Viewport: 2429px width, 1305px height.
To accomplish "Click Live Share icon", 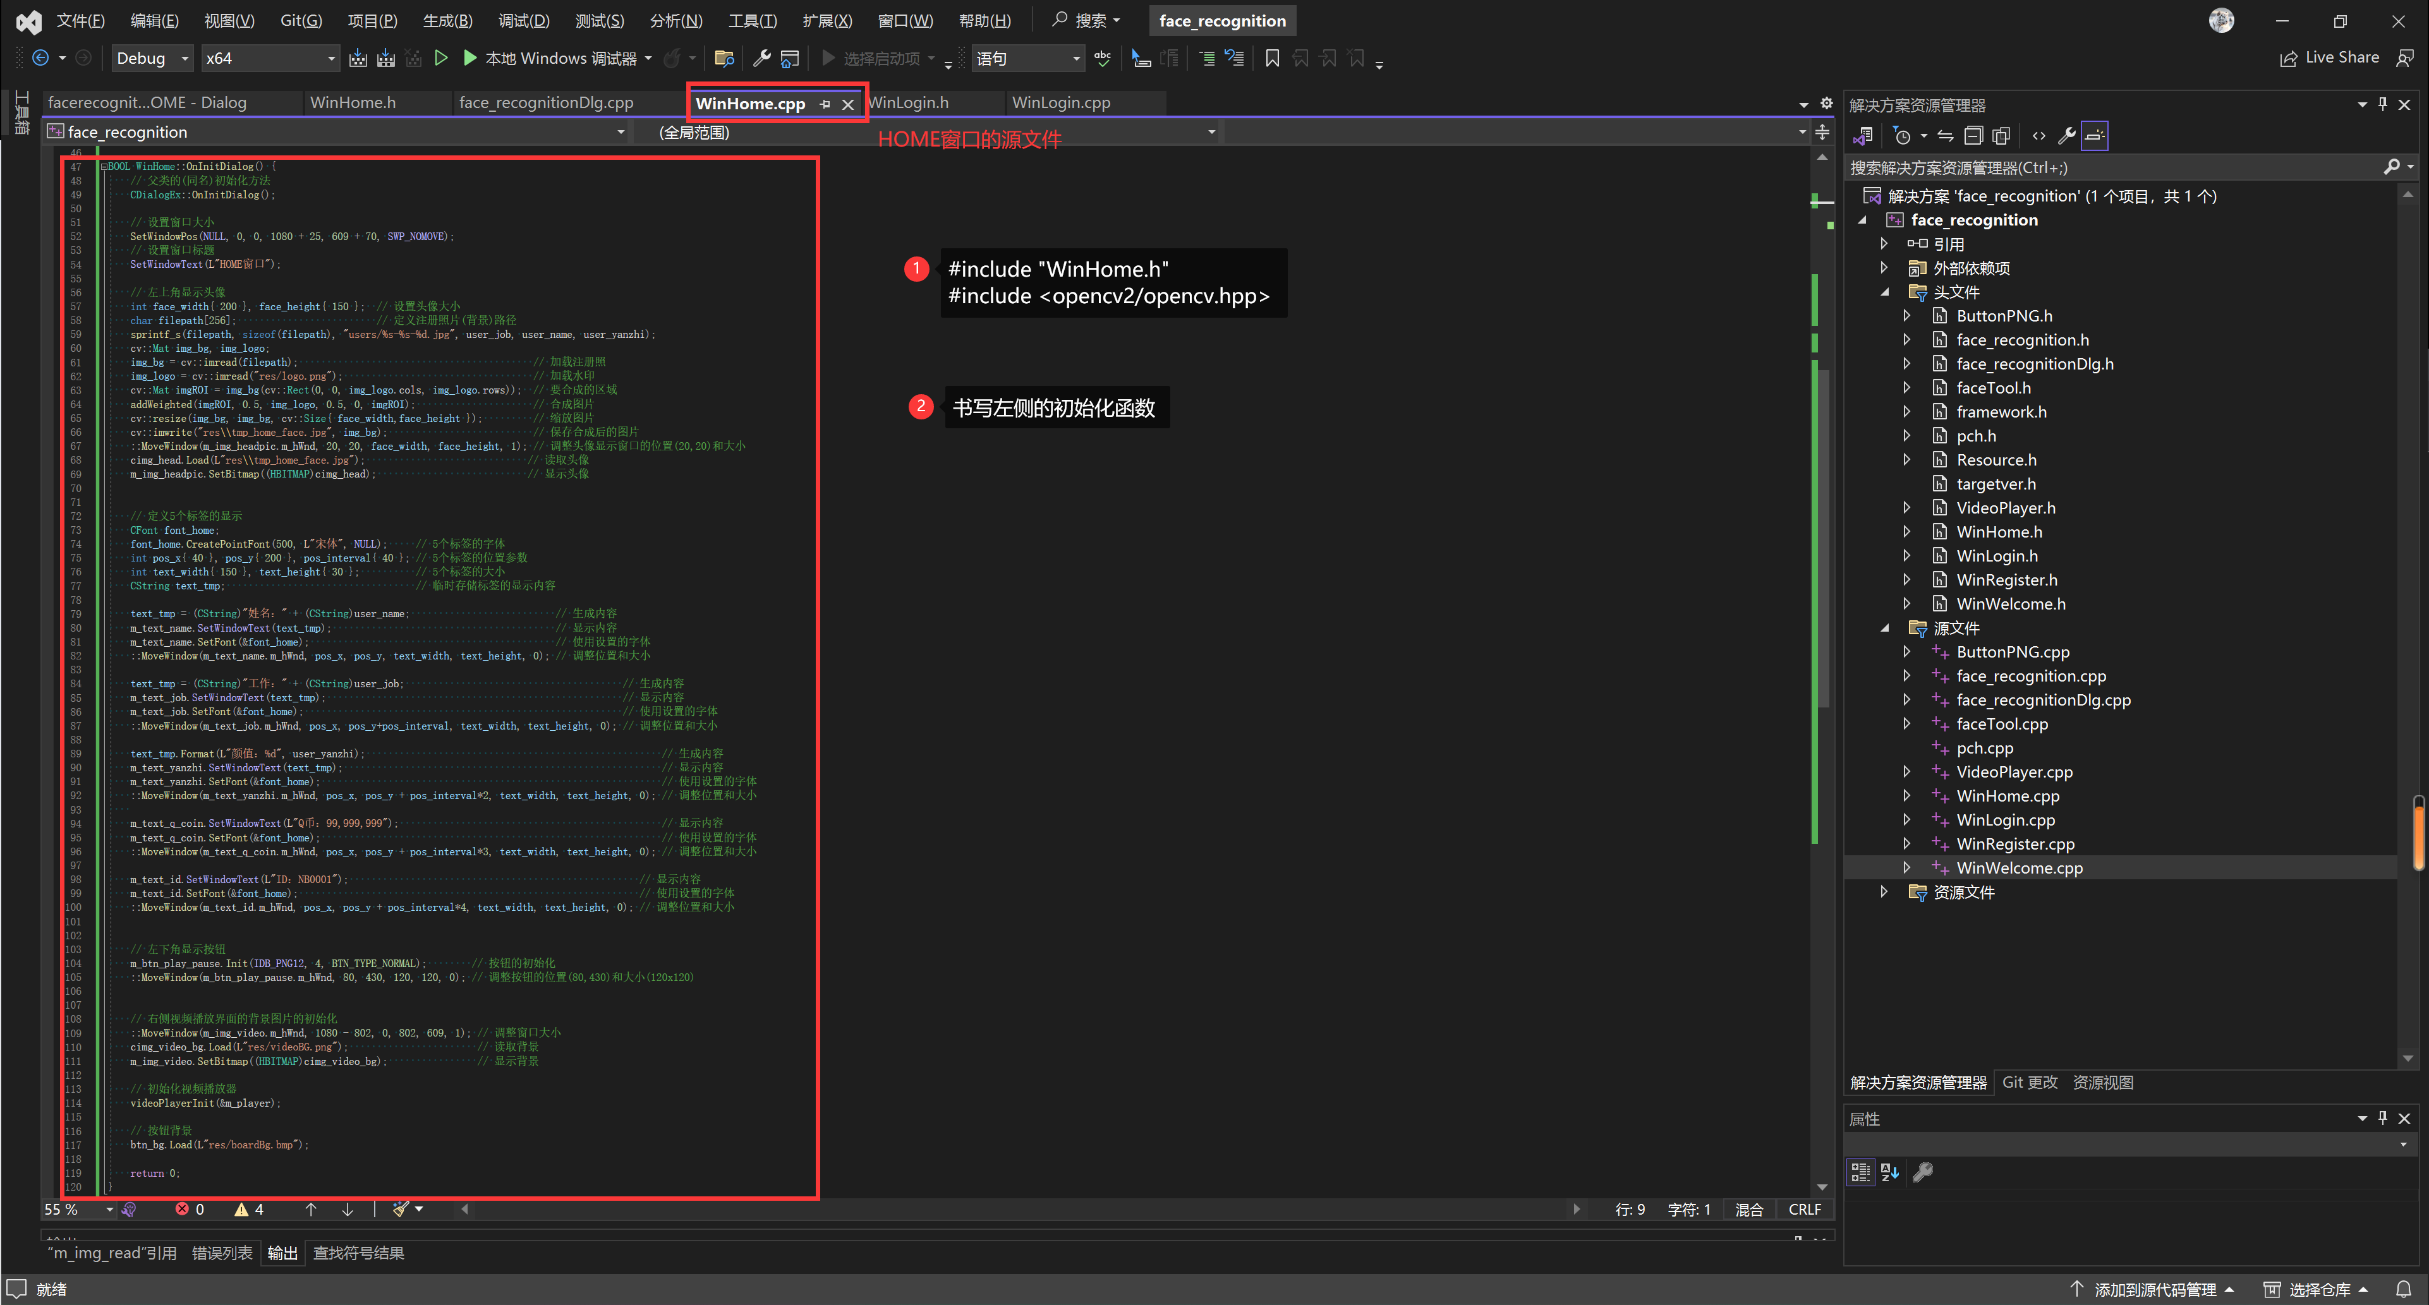I will pos(2289,59).
